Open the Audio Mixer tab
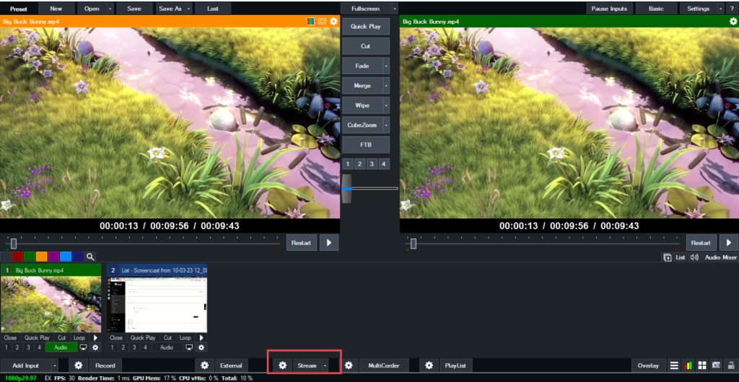 [721, 257]
